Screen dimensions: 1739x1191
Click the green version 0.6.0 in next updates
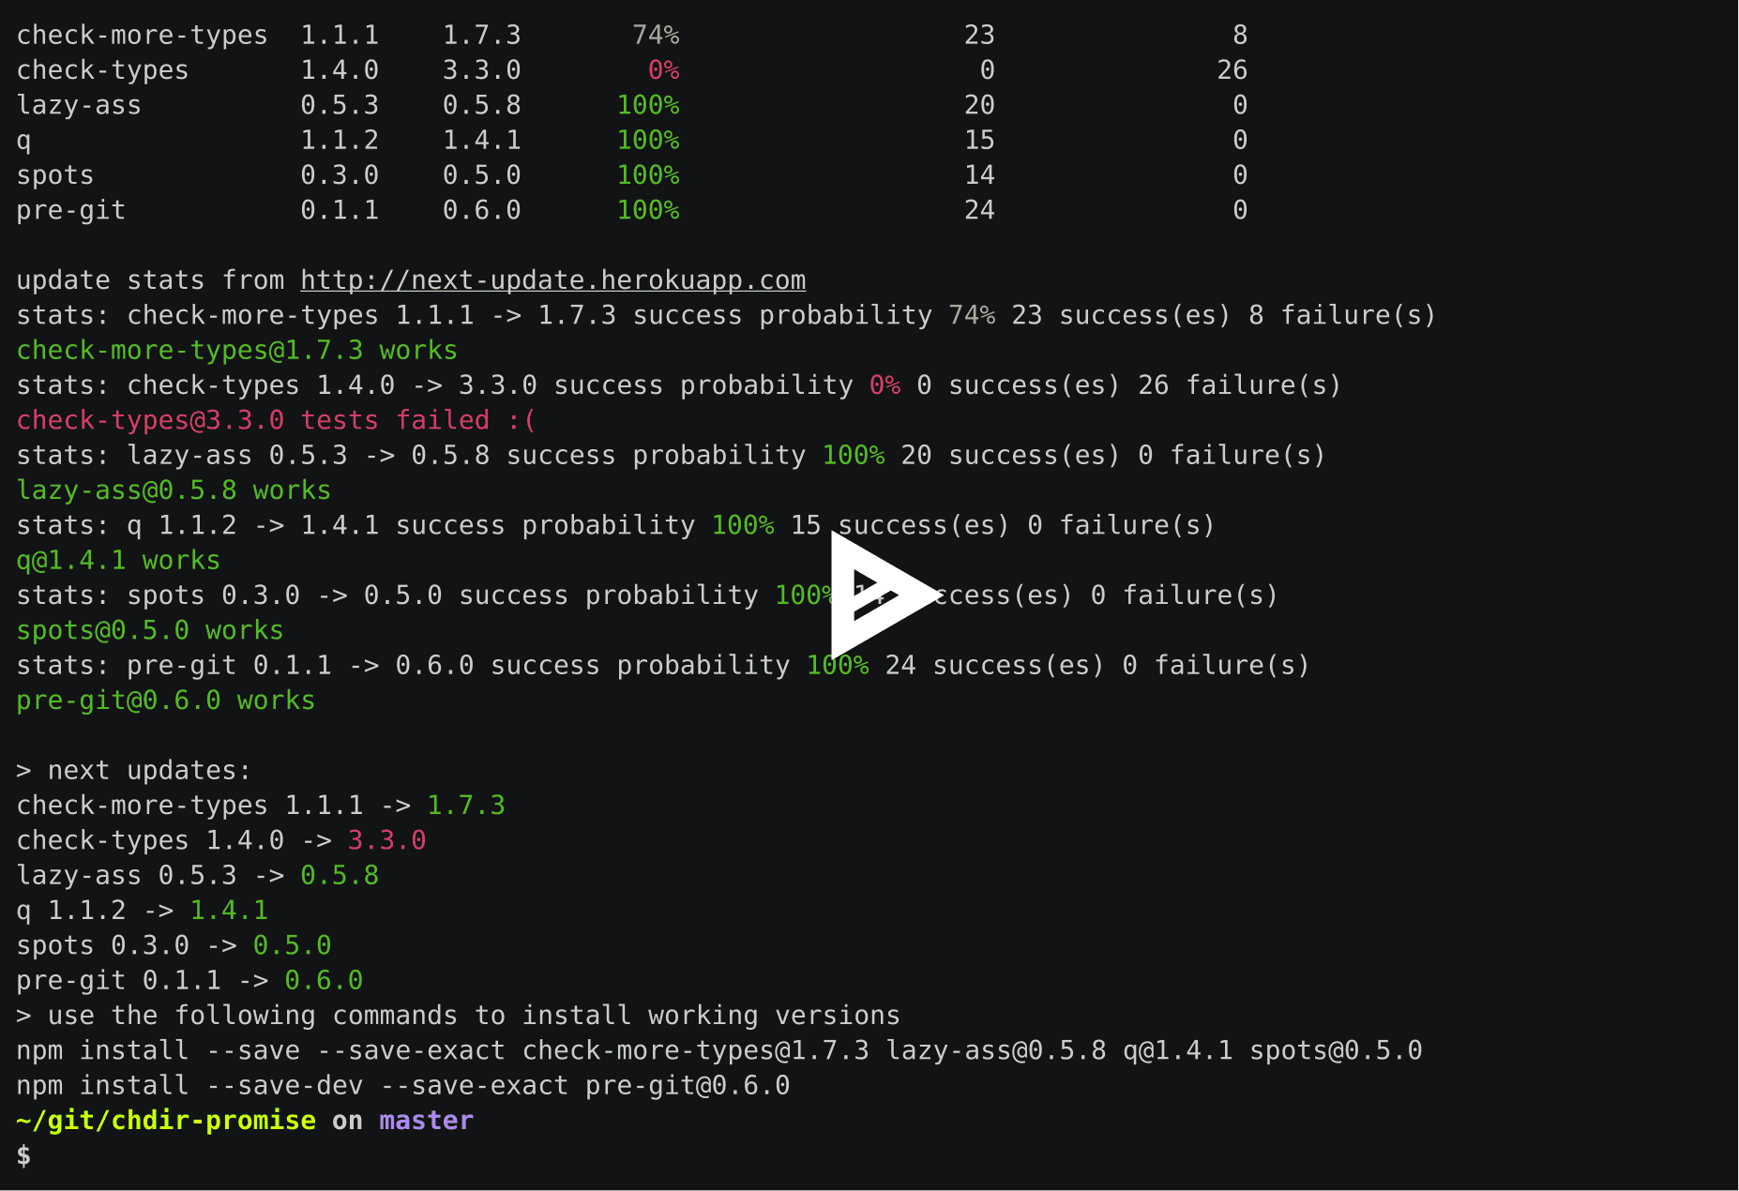coord(324,981)
